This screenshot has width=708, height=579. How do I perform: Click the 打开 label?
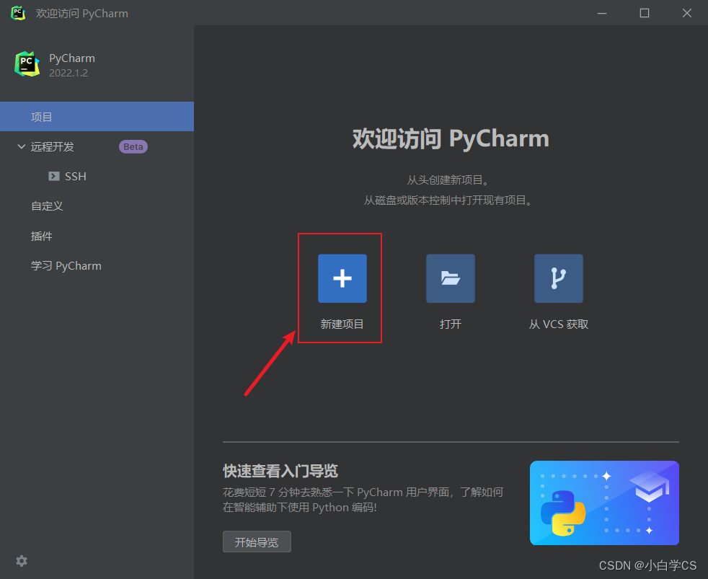point(450,324)
